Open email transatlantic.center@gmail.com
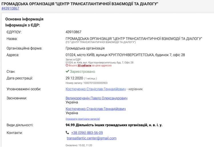 tap(92, 138)
